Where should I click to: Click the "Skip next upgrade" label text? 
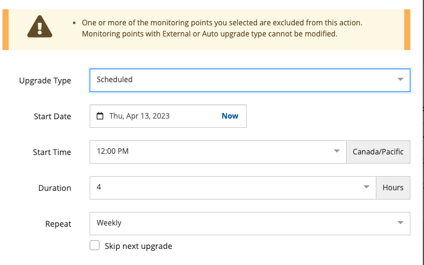(x=138, y=246)
